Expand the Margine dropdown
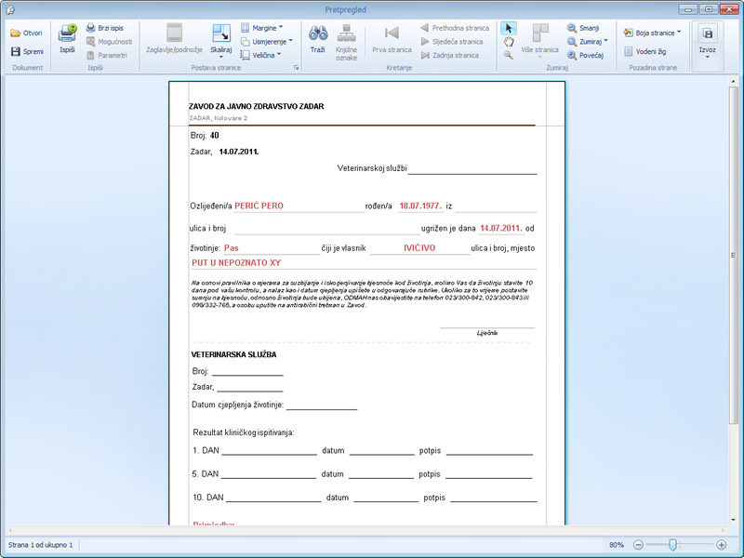The width and height of the screenshot is (744, 558). tap(261, 28)
